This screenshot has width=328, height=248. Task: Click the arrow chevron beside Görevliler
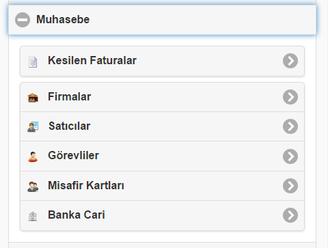[x=290, y=156]
